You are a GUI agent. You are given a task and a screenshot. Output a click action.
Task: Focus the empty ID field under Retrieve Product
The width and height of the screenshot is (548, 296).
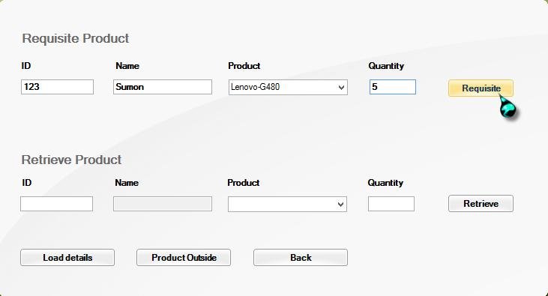click(x=57, y=204)
